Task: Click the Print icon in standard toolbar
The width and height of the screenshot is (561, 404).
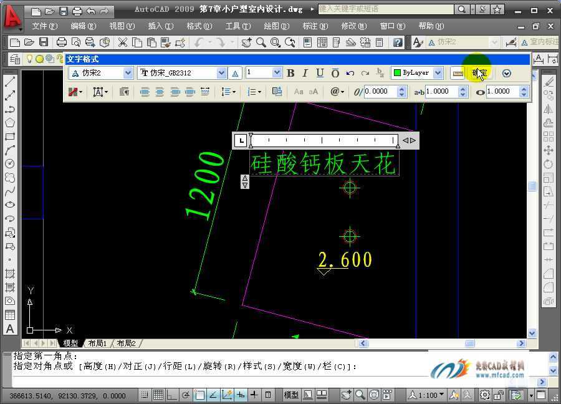Action: (62, 42)
